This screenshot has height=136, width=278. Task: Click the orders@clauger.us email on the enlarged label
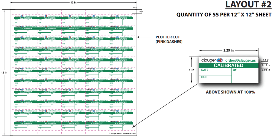[x=240, y=60]
